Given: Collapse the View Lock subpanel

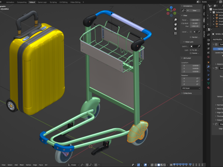Looking at the screenshot, I should (x=184, y=42).
